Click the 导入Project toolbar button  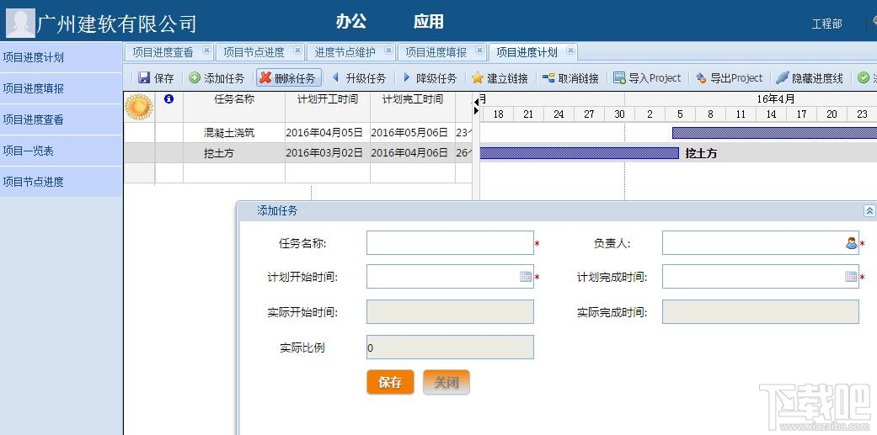647,78
